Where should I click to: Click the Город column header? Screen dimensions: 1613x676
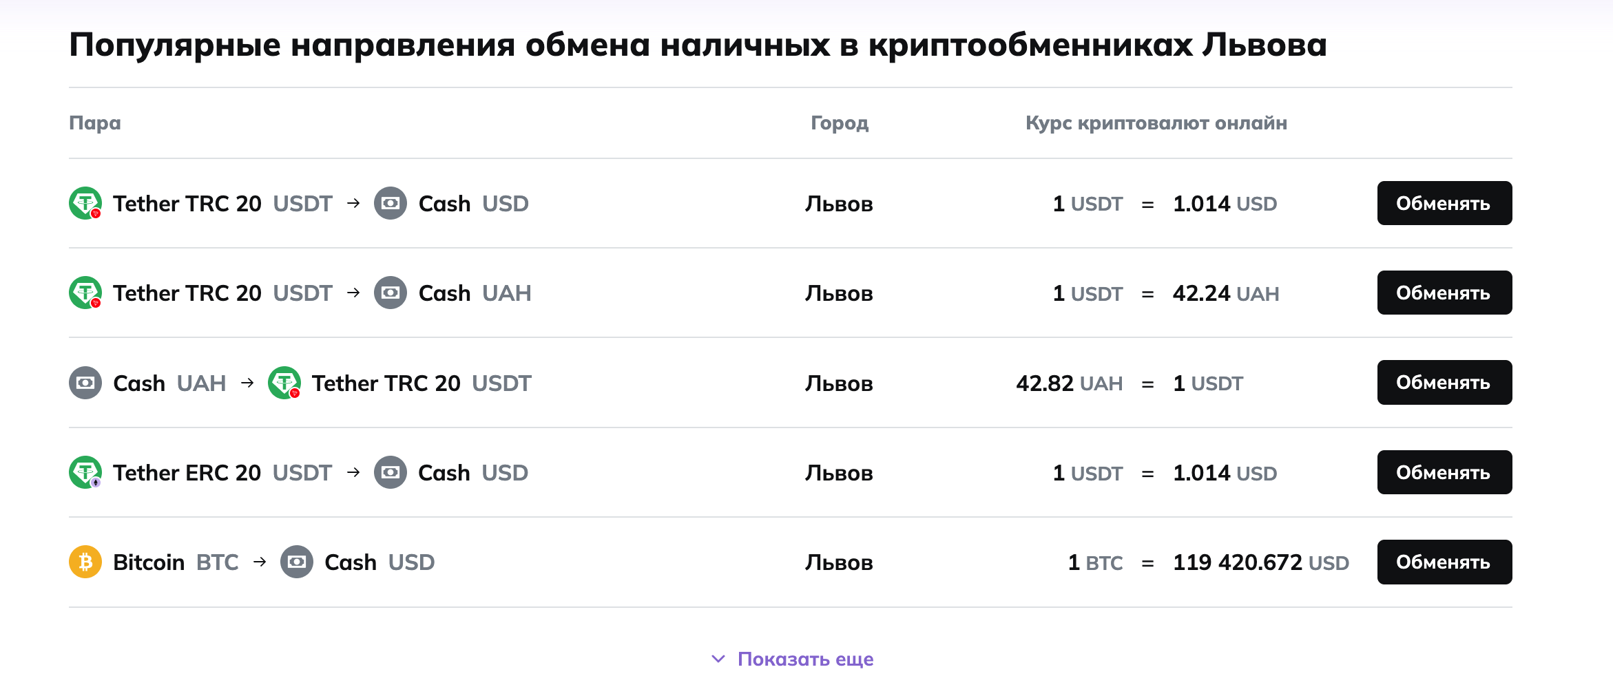[840, 123]
